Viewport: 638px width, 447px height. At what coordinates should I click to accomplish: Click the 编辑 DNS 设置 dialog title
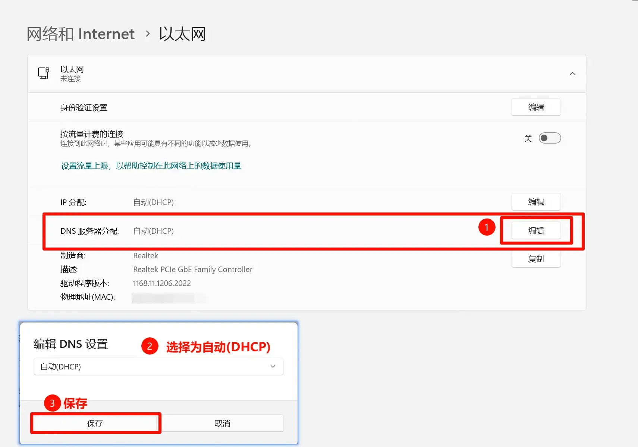pos(71,344)
